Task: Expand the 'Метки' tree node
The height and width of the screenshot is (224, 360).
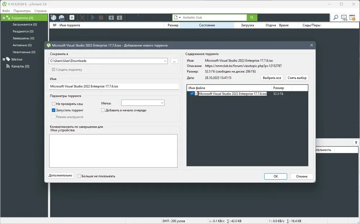Action: (4, 59)
